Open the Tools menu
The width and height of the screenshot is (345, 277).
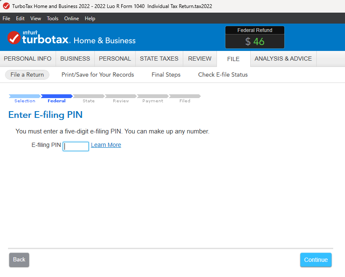pos(53,19)
